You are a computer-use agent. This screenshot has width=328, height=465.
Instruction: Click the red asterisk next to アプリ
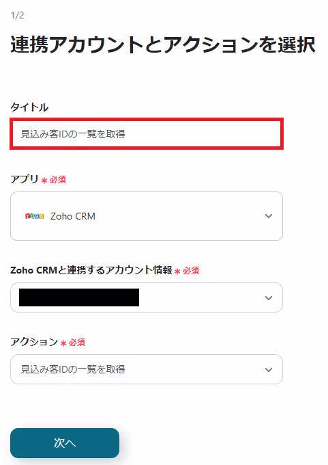[x=44, y=181]
